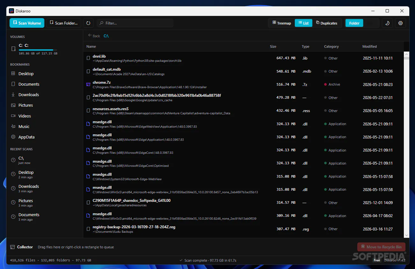Open the recent Pictures scan clock icon
The image size is (415, 269).
click(x=13, y=202)
